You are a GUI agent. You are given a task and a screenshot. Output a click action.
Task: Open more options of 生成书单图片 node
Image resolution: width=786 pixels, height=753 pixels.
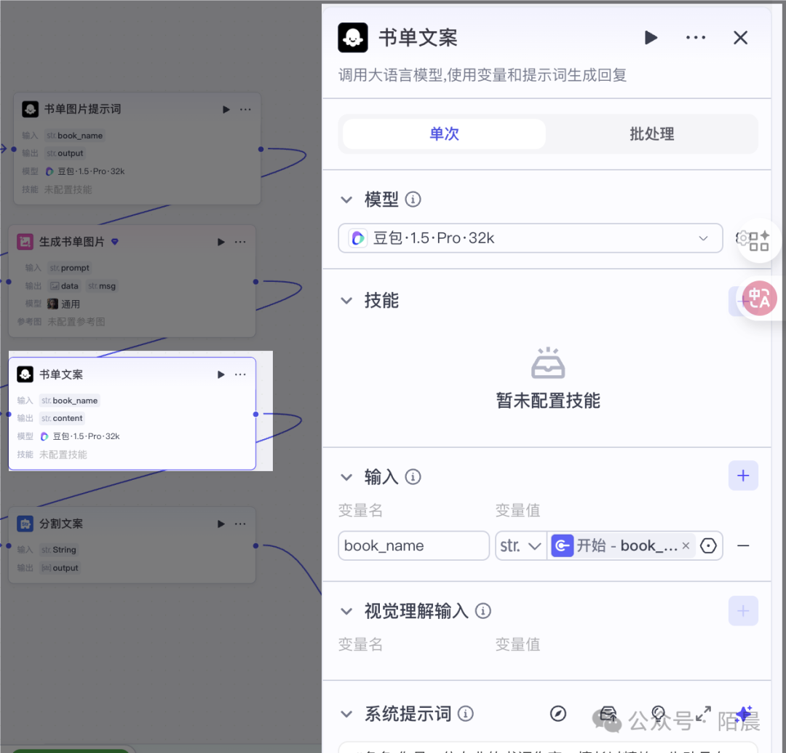click(x=240, y=242)
